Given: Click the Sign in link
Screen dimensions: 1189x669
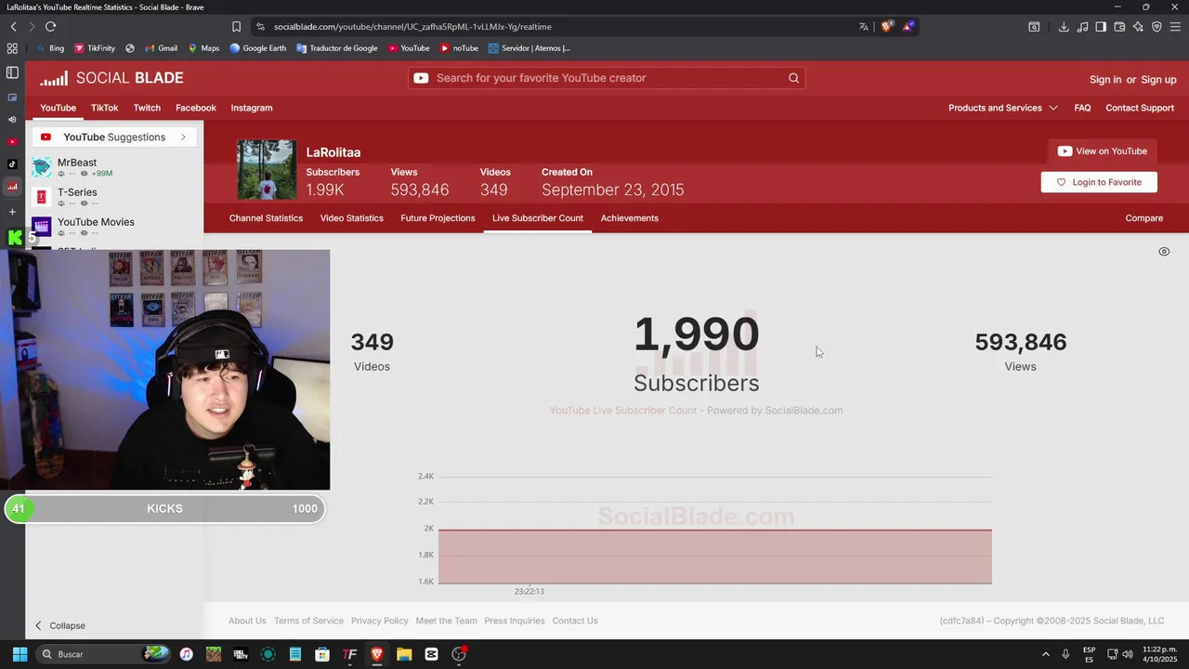Looking at the screenshot, I should point(1105,80).
